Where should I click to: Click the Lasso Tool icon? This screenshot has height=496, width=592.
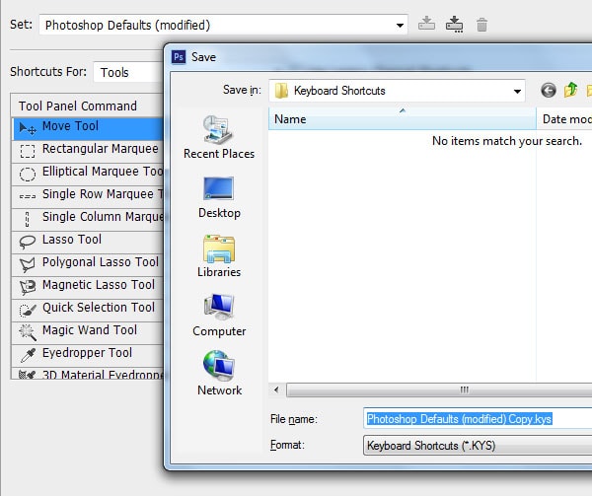point(28,242)
